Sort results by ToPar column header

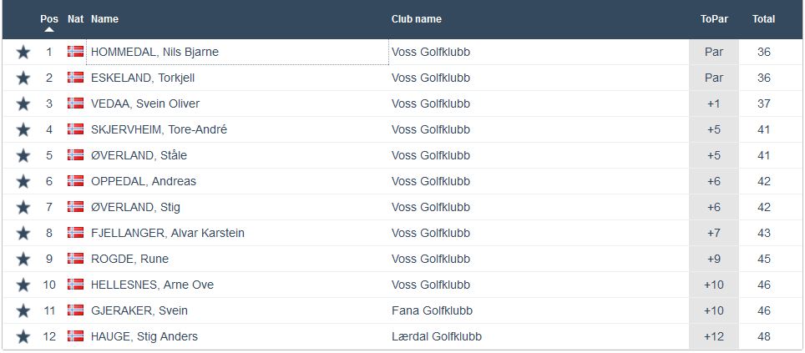point(713,18)
